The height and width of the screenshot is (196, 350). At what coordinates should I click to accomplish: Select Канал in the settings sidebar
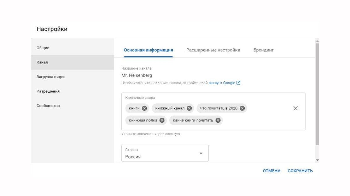click(72, 62)
